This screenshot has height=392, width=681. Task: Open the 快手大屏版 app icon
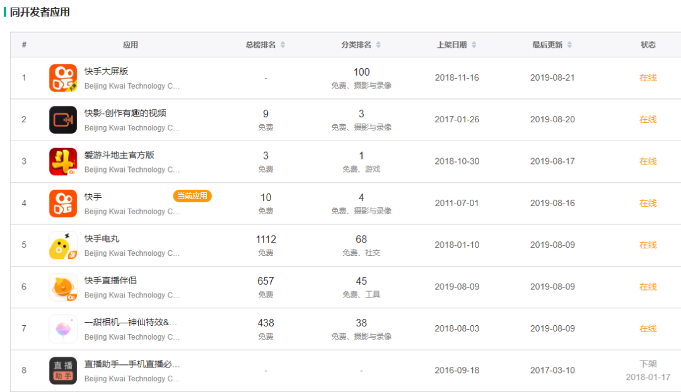click(x=63, y=78)
